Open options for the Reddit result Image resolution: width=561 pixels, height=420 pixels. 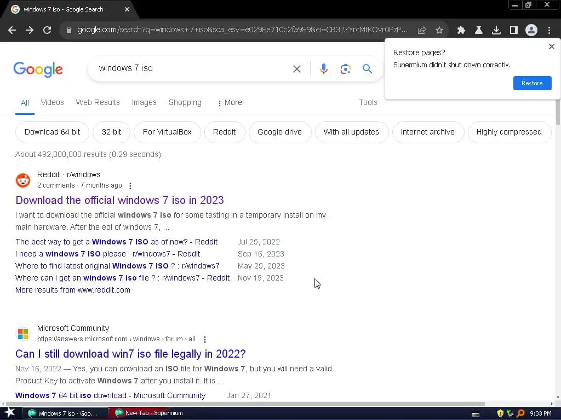tap(130, 186)
